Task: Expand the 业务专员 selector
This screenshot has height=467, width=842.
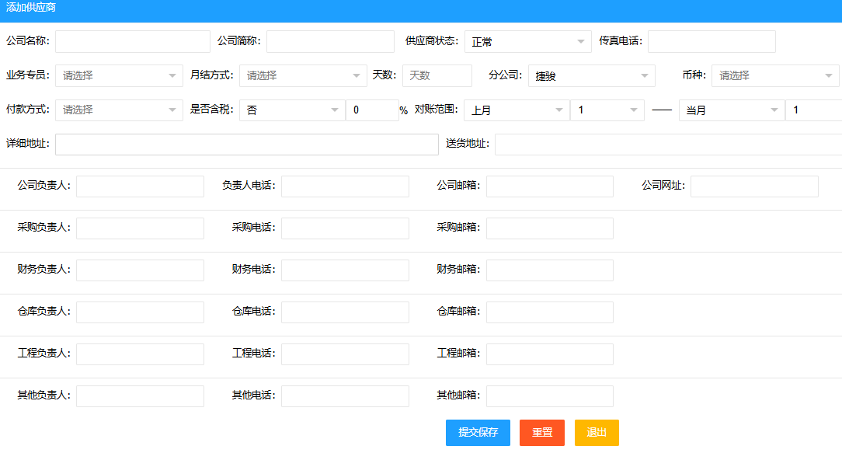Action: click(x=117, y=75)
